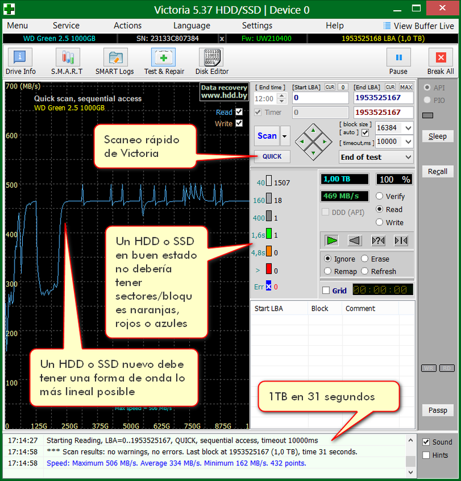Open the Menu menu
This screenshot has width=461, height=481.
click(17, 25)
